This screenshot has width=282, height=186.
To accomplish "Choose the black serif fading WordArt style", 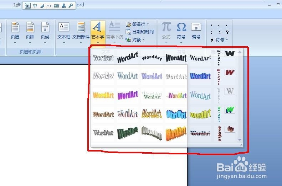I will click(200, 58).
